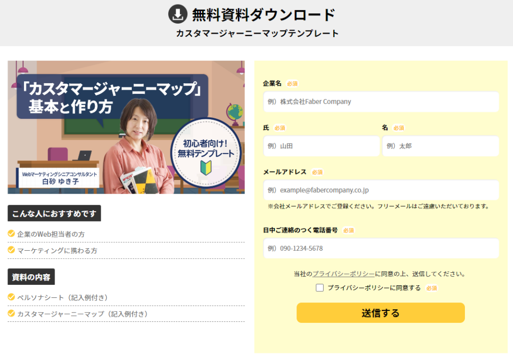Screen dimensions: 513x357
Task: Click the download icon in the header
Action: coord(177,14)
